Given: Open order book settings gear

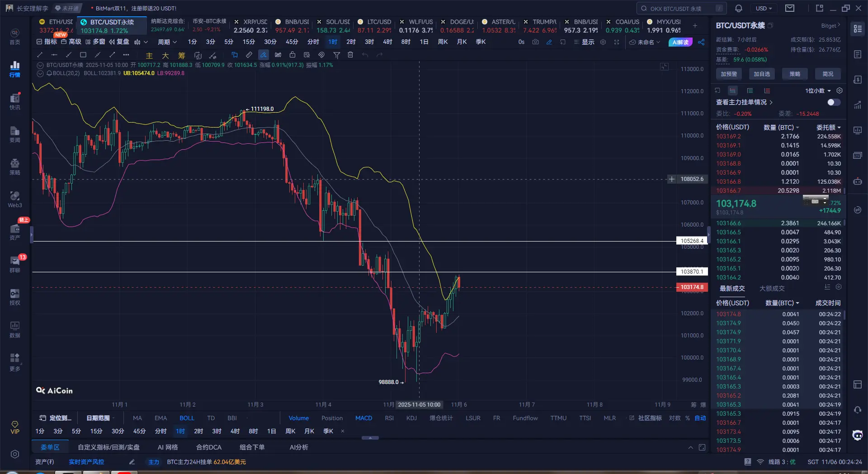Looking at the screenshot, I should click(840, 90).
